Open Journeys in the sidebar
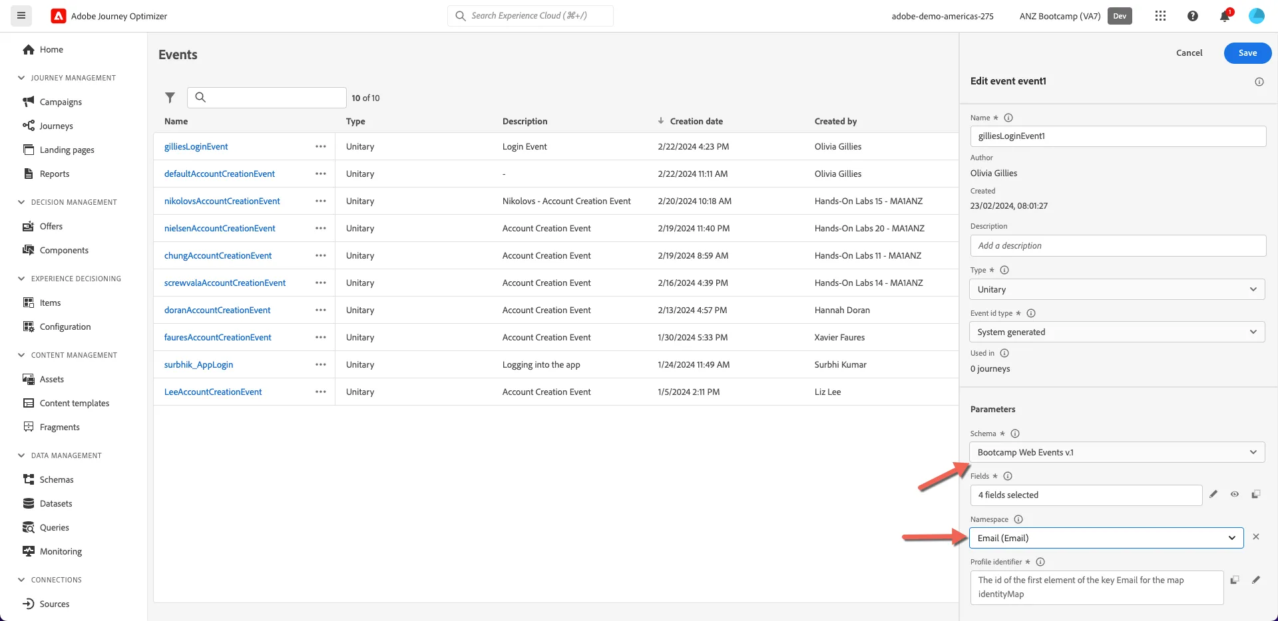1278x621 pixels. pos(56,126)
